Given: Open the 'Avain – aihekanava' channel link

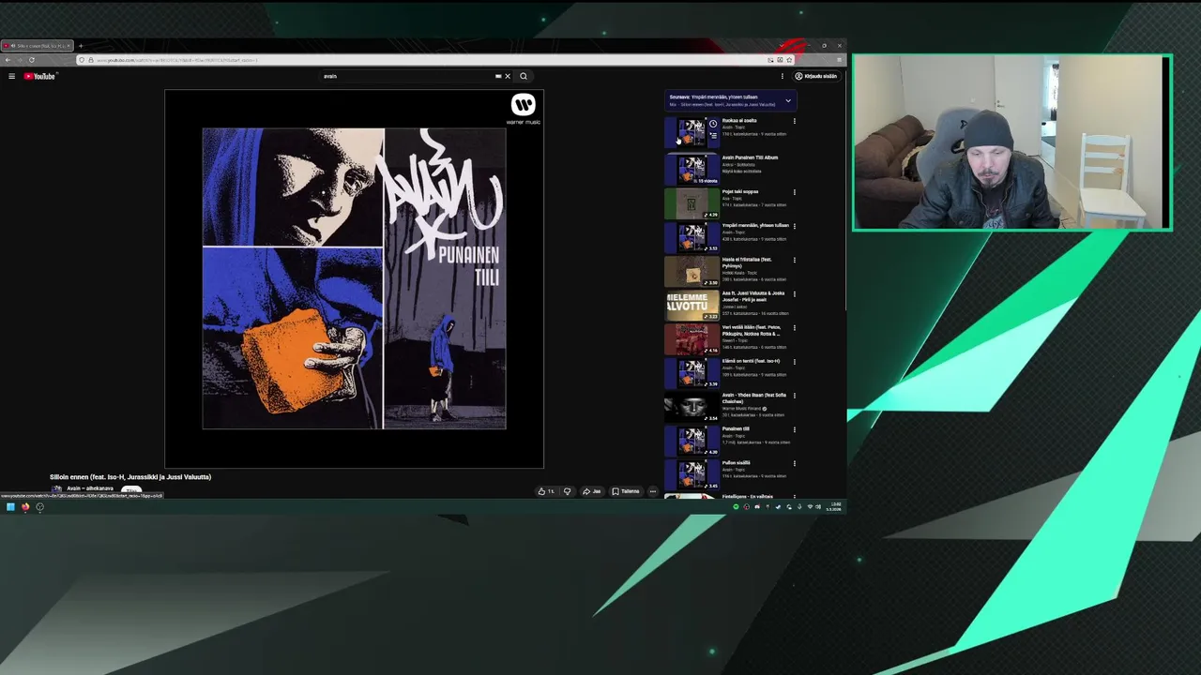Looking at the screenshot, I should [x=90, y=488].
